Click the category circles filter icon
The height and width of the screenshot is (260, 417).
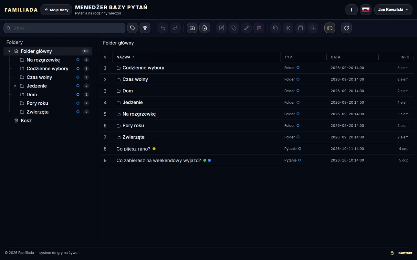point(145,28)
